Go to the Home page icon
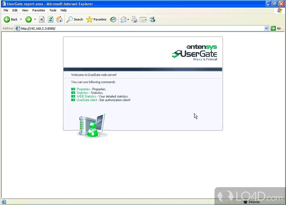This screenshot has height=205, width=286. [59, 19]
